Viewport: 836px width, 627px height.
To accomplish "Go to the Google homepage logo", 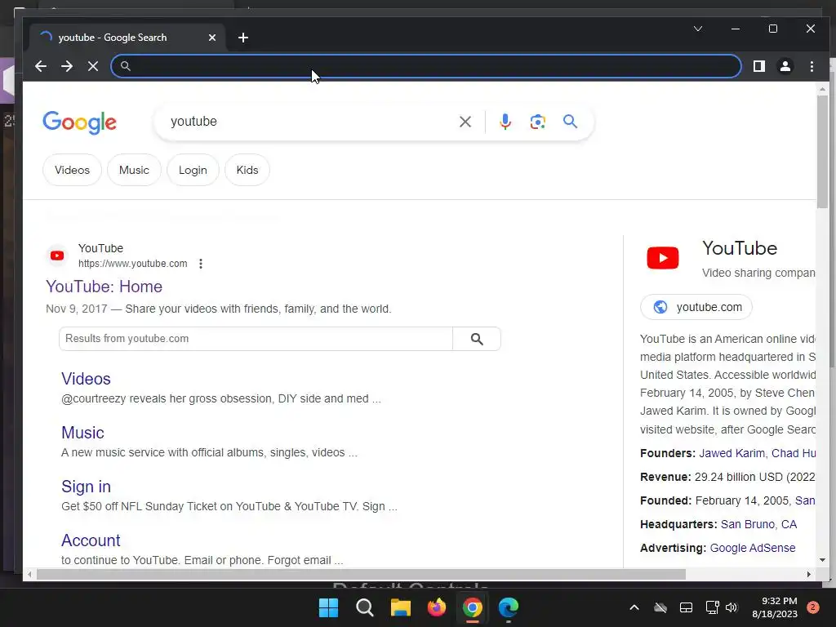I will click(79, 122).
